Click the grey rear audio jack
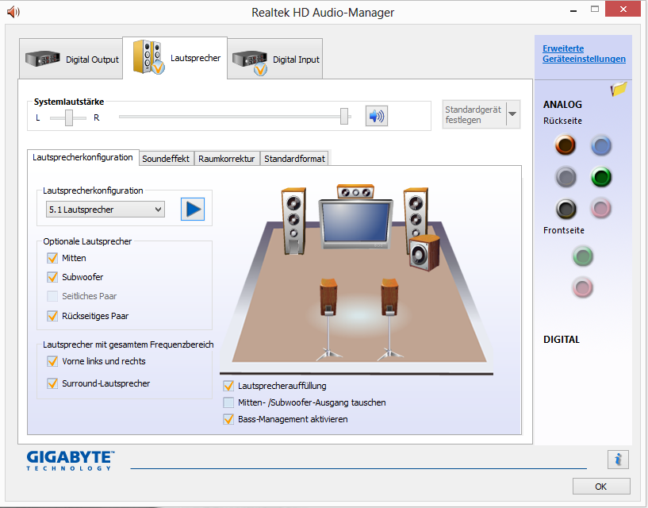Viewport: 648px width, 508px height. click(566, 177)
